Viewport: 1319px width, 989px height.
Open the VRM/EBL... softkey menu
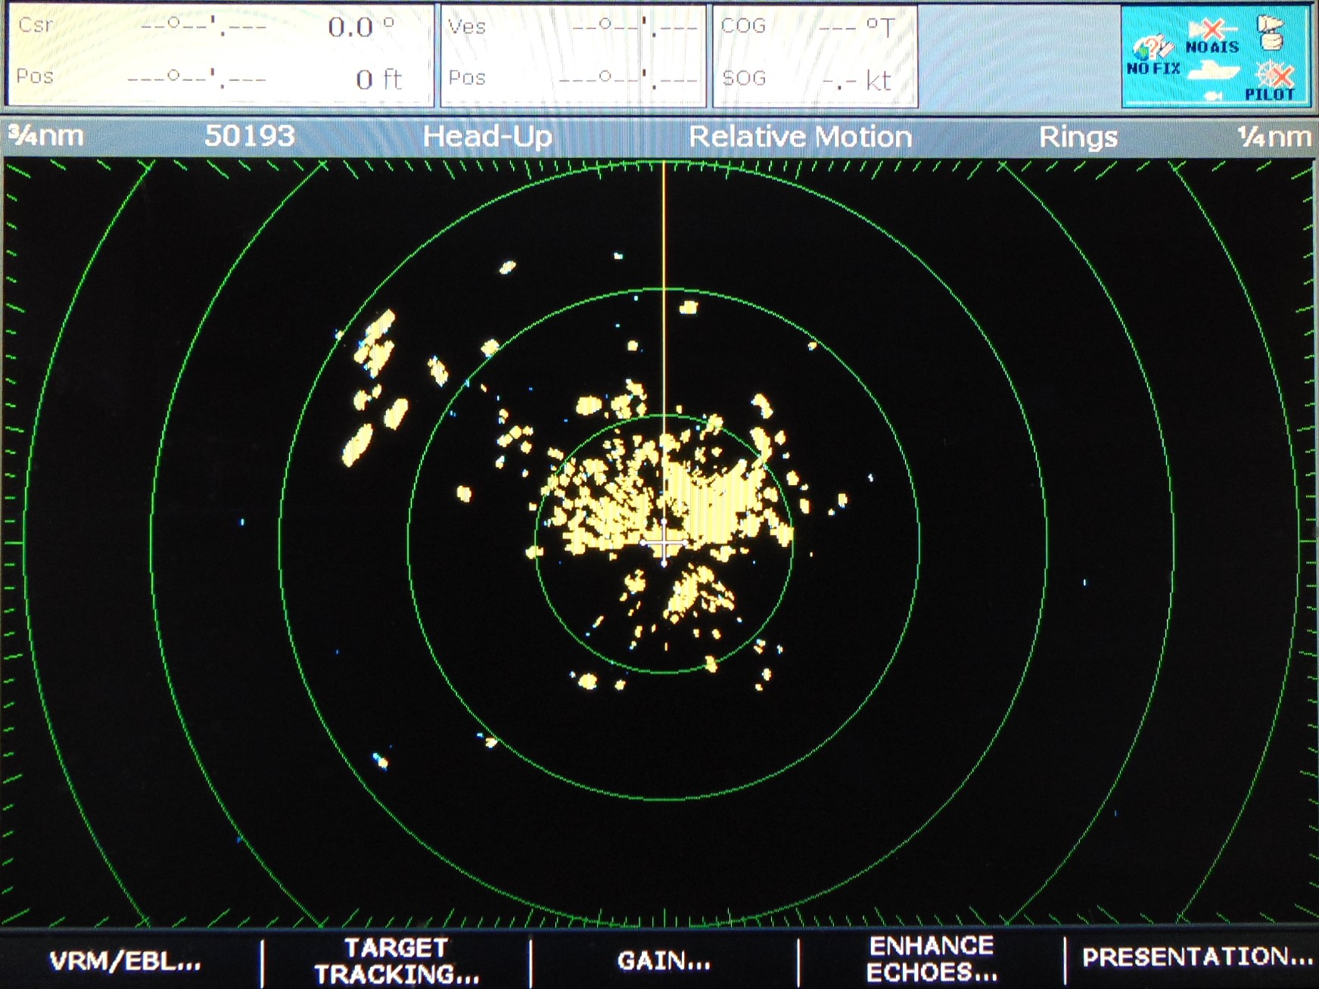pos(126,962)
